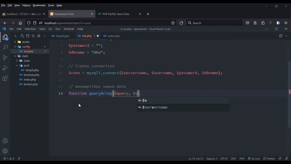Open the Explorer view in activity bar
The image size is (291, 164).
click(x=5, y=37)
